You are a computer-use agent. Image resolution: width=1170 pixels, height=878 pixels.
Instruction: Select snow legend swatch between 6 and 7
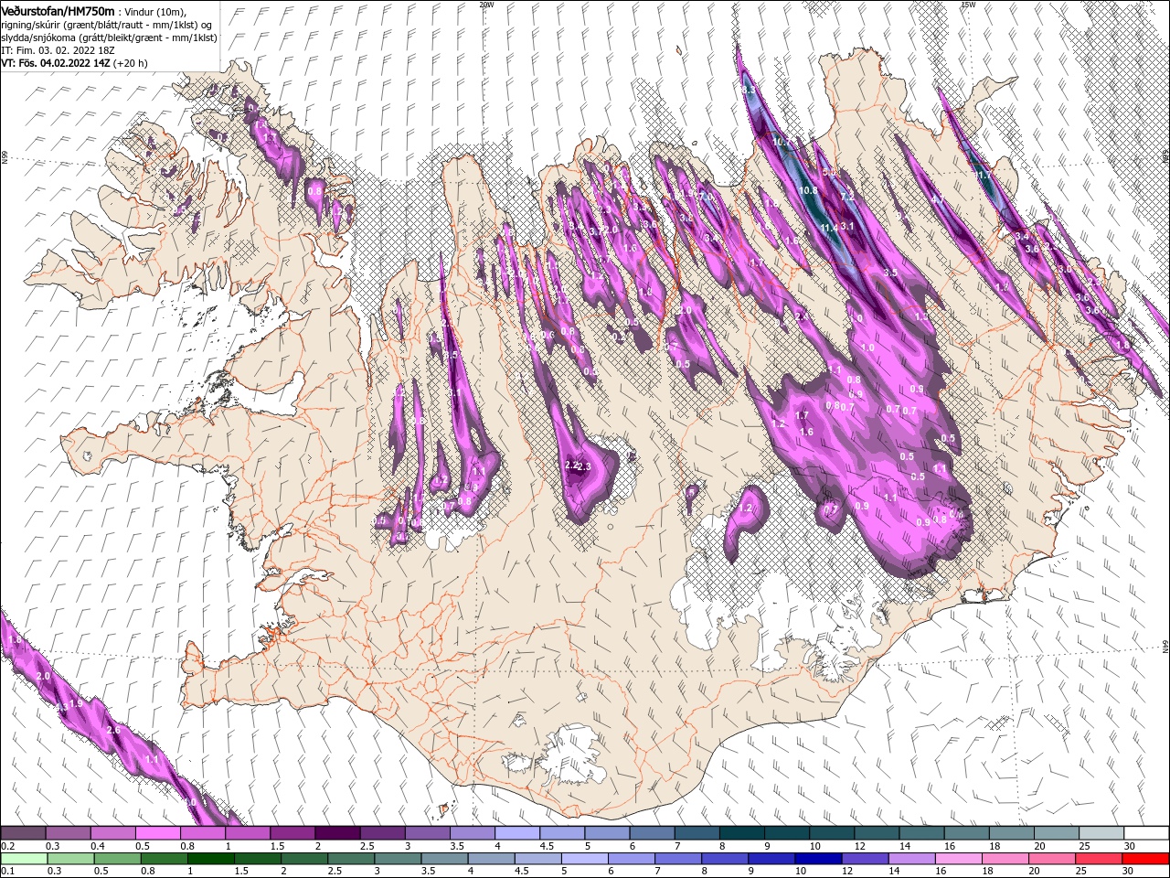652,832
